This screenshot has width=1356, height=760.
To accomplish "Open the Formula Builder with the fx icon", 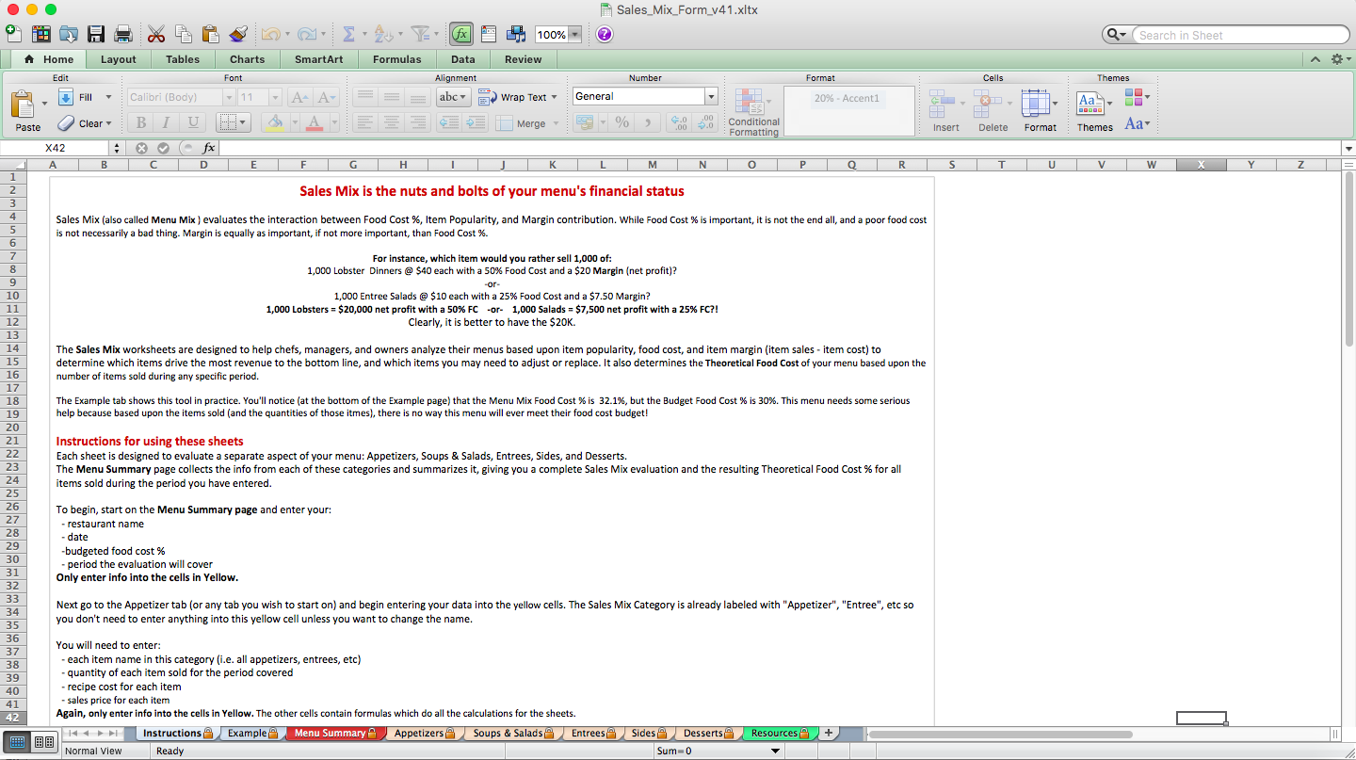I will pyautogui.click(x=461, y=33).
